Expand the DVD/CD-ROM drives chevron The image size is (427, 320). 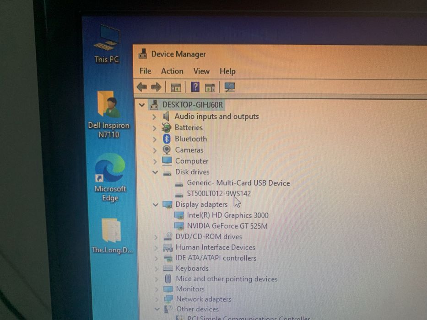pos(156,237)
